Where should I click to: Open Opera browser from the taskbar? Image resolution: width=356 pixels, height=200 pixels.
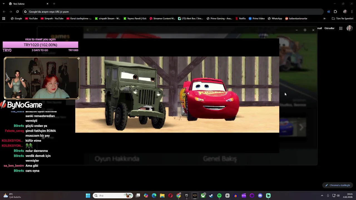coord(170,196)
